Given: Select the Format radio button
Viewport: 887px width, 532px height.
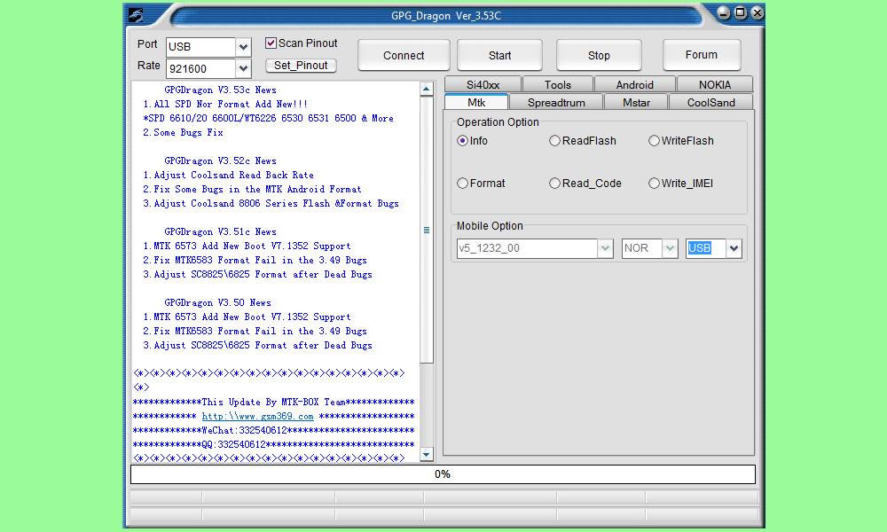Looking at the screenshot, I should 463,184.
